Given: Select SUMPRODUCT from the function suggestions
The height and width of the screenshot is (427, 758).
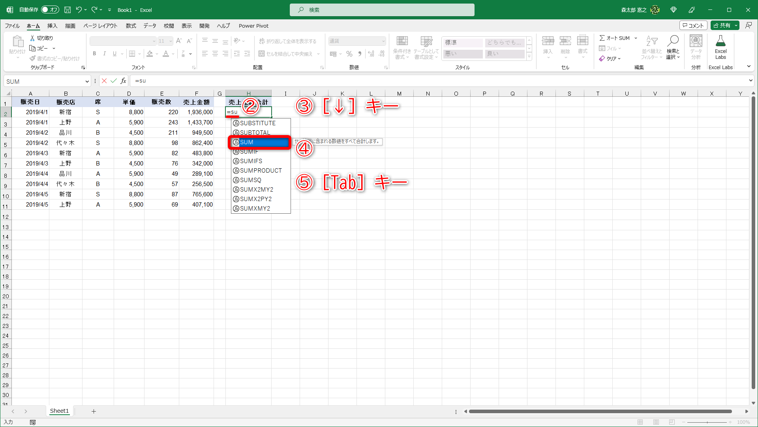Looking at the screenshot, I should pos(261,171).
